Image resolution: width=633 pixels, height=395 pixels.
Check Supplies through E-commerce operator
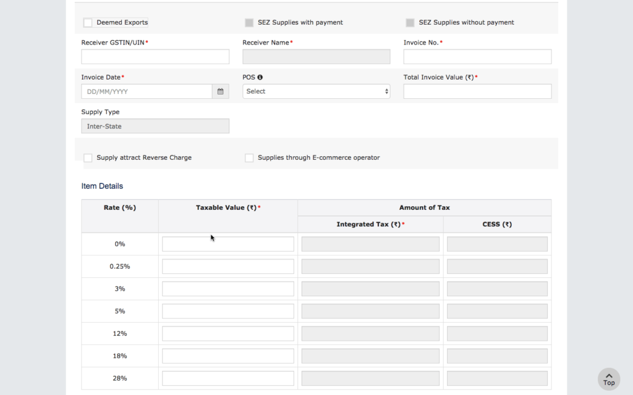click(249, 157)
